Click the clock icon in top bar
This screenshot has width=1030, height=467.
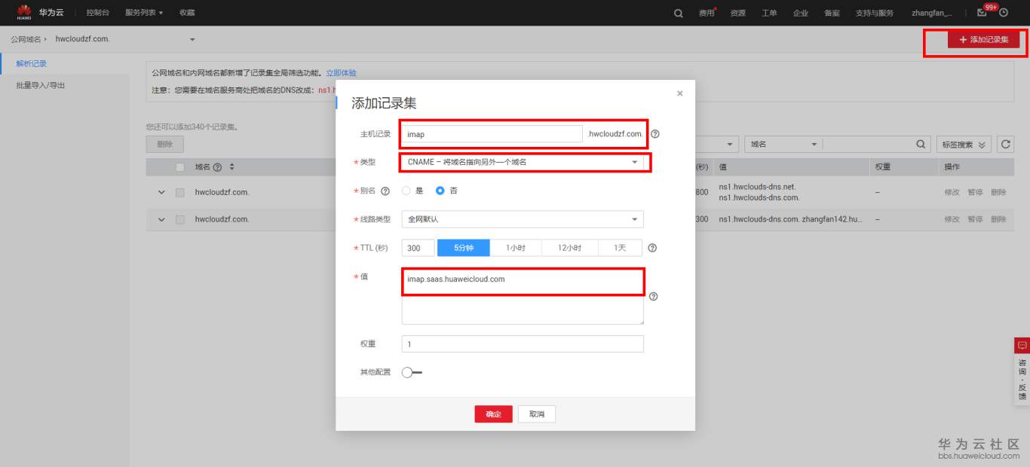click(x=1004, y=13)
